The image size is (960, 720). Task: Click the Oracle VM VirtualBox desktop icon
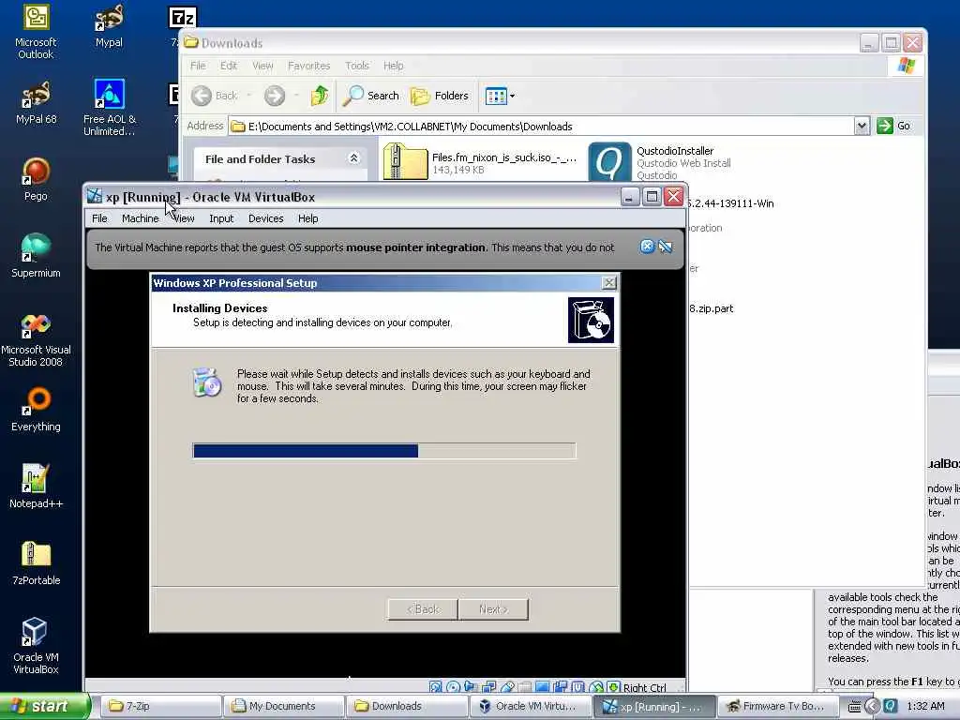click(x=36, y=646)
